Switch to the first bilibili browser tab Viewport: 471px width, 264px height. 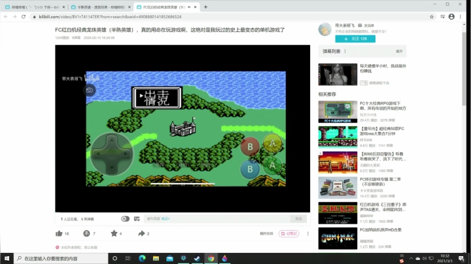pyautogui.click(x=35, y=7)
